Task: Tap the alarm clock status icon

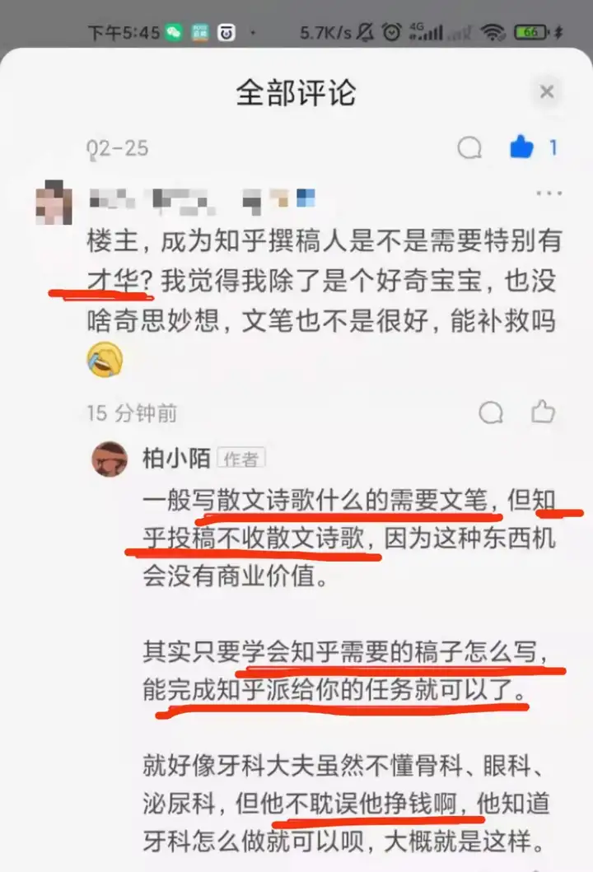Action: pos(391,32)
